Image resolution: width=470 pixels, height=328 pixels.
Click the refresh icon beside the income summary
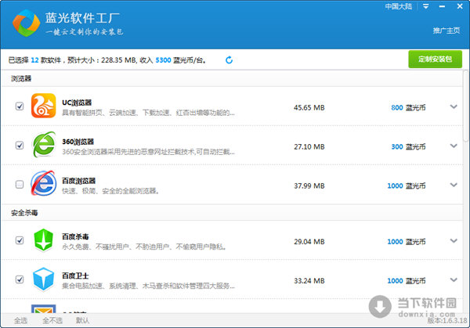coord(229,60)
